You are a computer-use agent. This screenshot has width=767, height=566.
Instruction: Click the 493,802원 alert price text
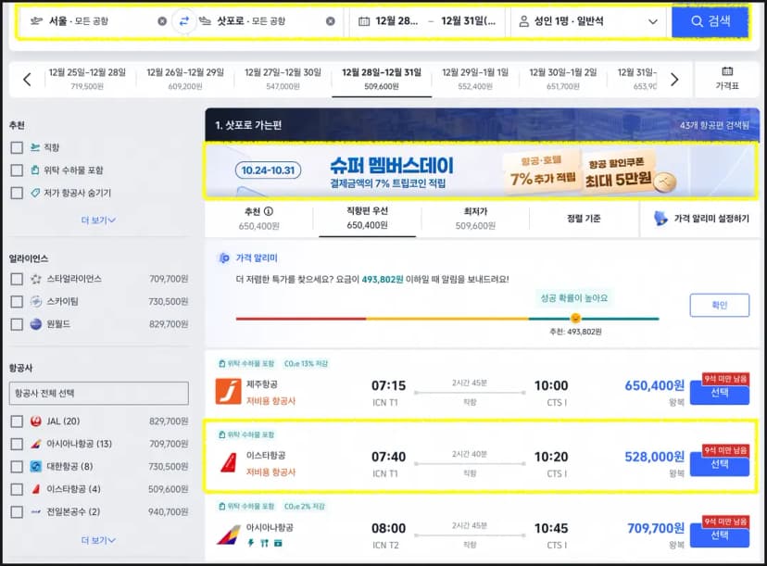pyautogui.click(x=383, y=280)
